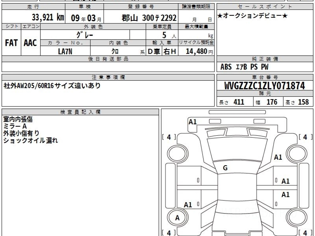Select the inspection date 09年03月
Screen dimensions: 315x236
(x=86, y=18)
